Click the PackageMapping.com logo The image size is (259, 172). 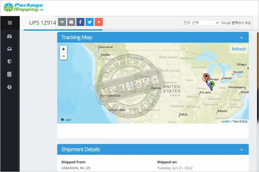click(24, 8)
